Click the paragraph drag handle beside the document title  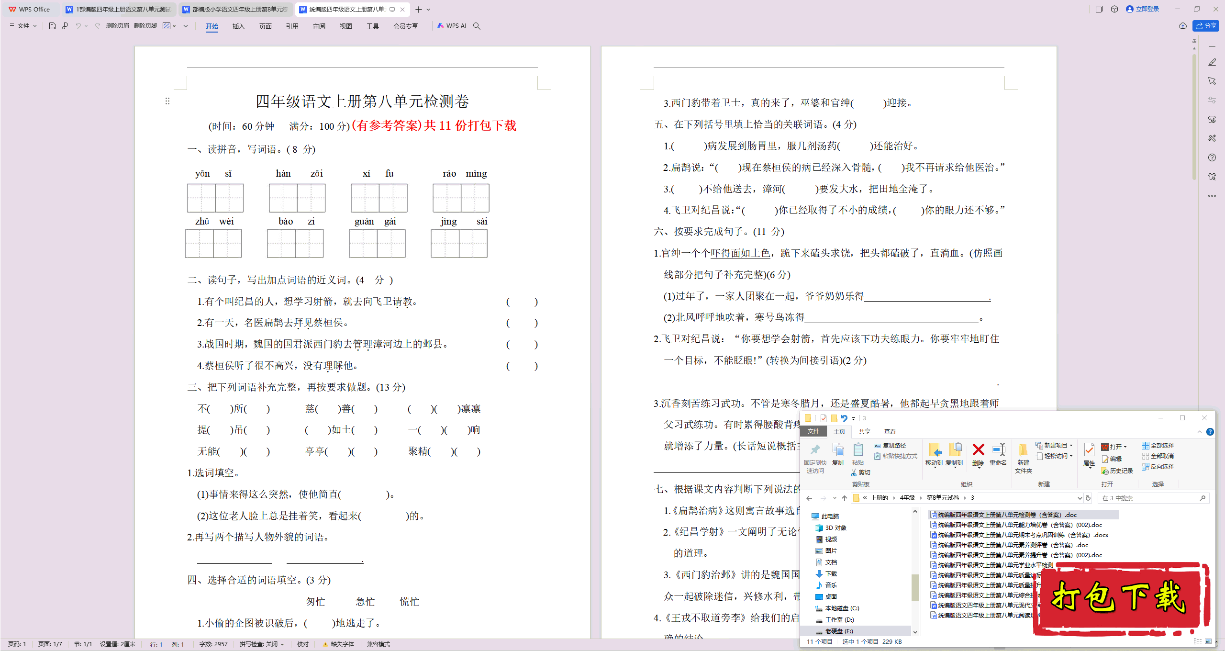click(167, 101)
